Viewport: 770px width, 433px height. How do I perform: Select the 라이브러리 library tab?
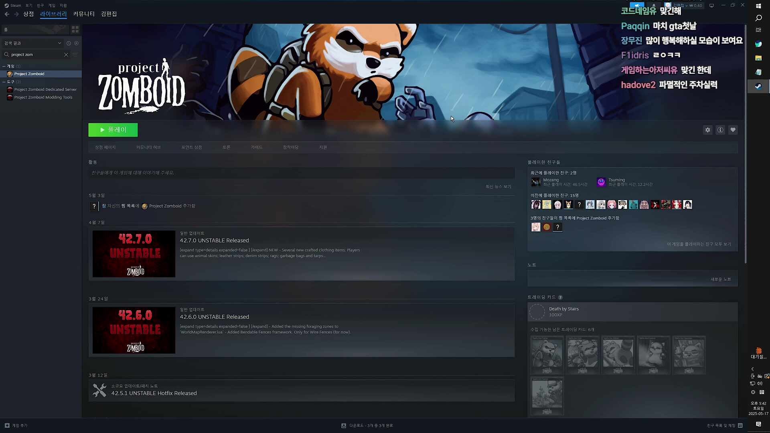tap(53, 14)
